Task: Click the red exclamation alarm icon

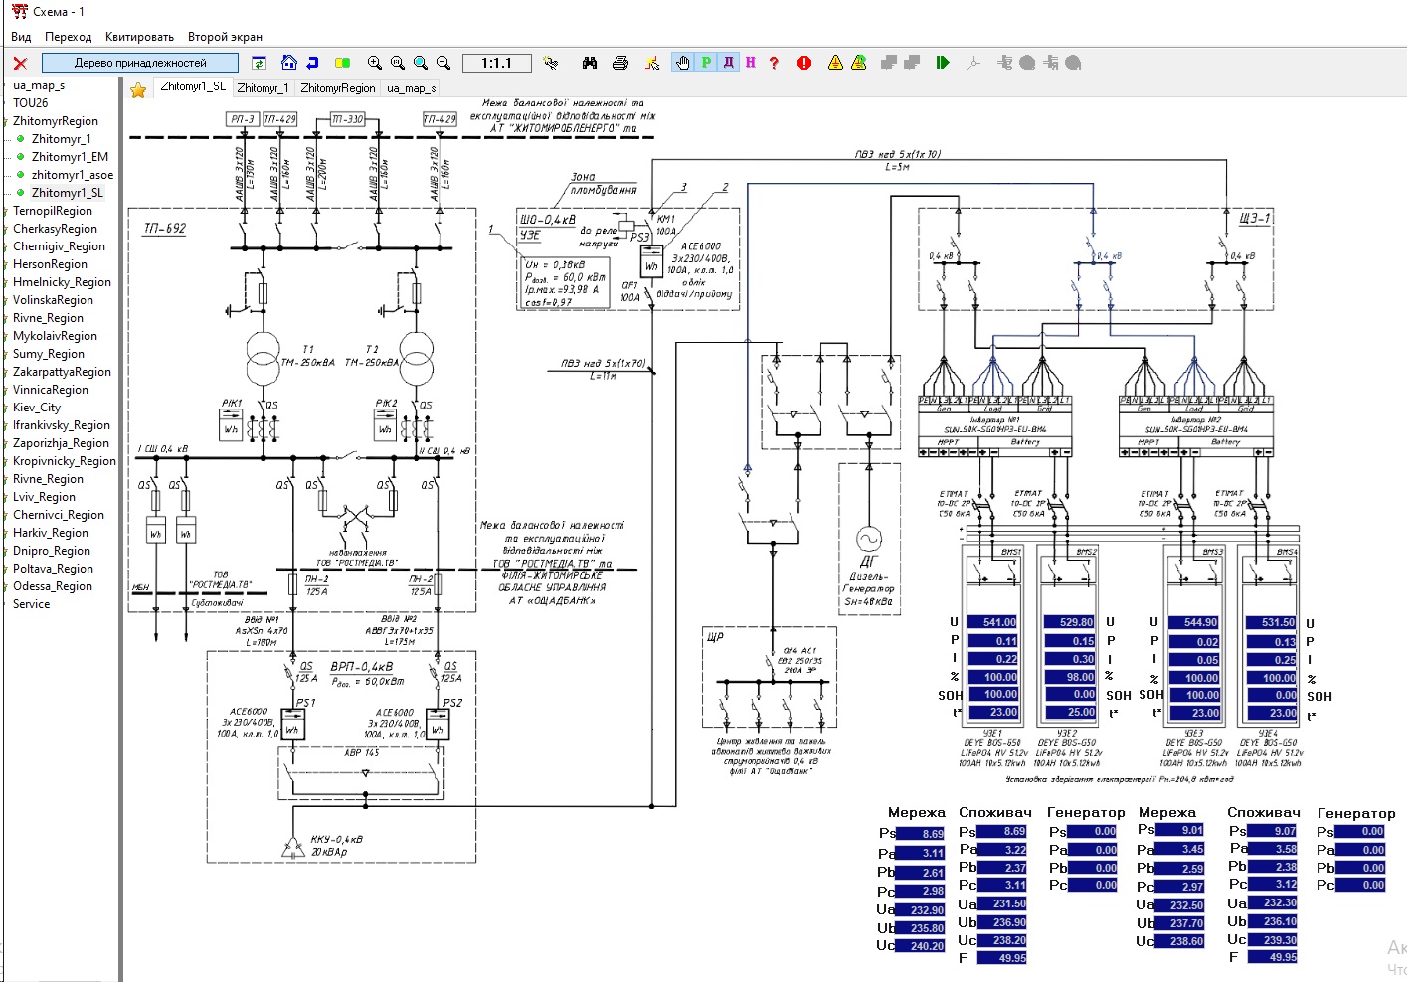Action: 804,63
